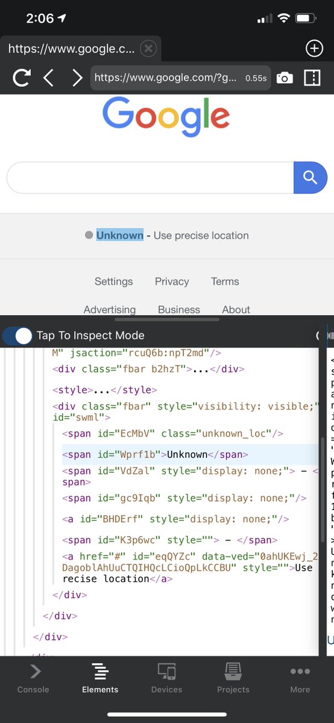Open the Advertising footer link
Viewport: 334px width, 723px height.
click(x=110, y=309)
